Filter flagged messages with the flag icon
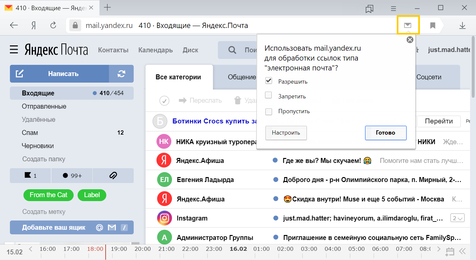The height and width of the screenshot is (260, 476). pyautogui.click(x=31, y=175)
